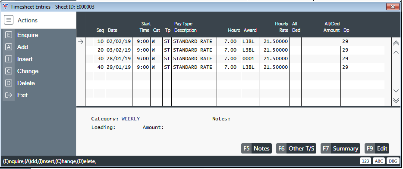Click hourly rate 21.50000 in sequence 40 row
The height and width of the screenshot is (169, 403).
(x=276, y=68)
